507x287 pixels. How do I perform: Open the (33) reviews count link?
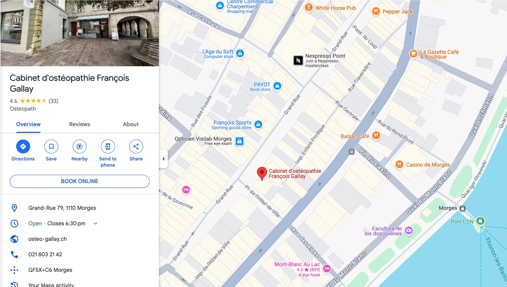(53, 101)
